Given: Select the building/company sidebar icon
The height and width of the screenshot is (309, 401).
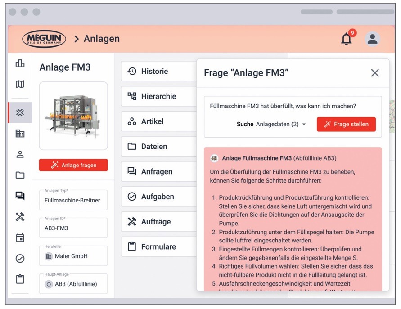Looking at the screenshot, I should coord(20,133).
